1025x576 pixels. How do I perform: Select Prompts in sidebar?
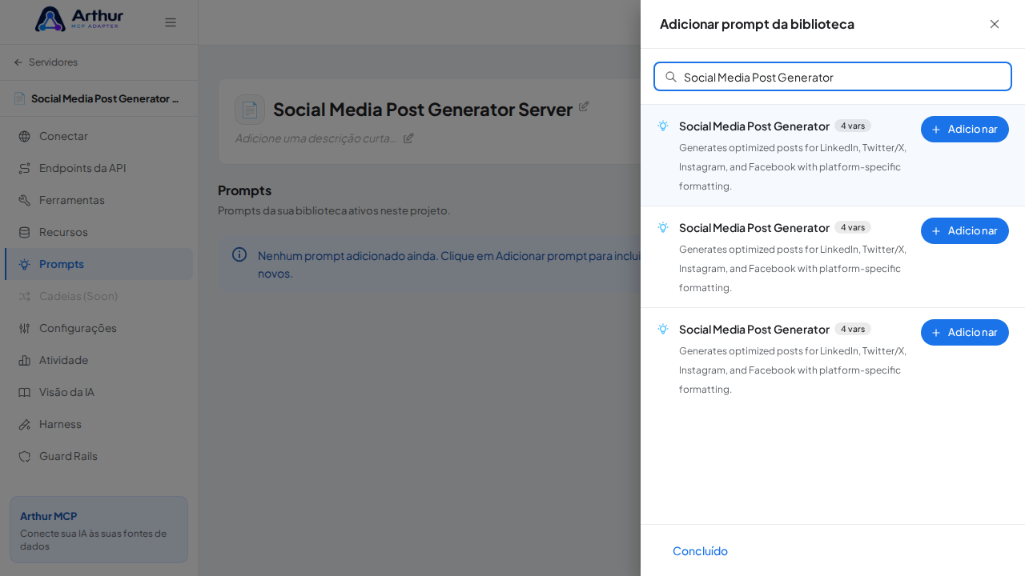98,264
